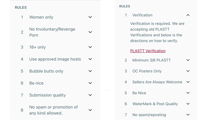
Task: Expand 'OC Posters Only' chevron
Action: click(x=188, y=71)
